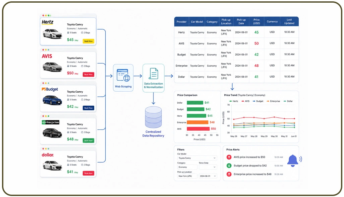Click the orange Enterprise $48 bar
This screenshot has height=197, width=344.
tap(197, 122)
